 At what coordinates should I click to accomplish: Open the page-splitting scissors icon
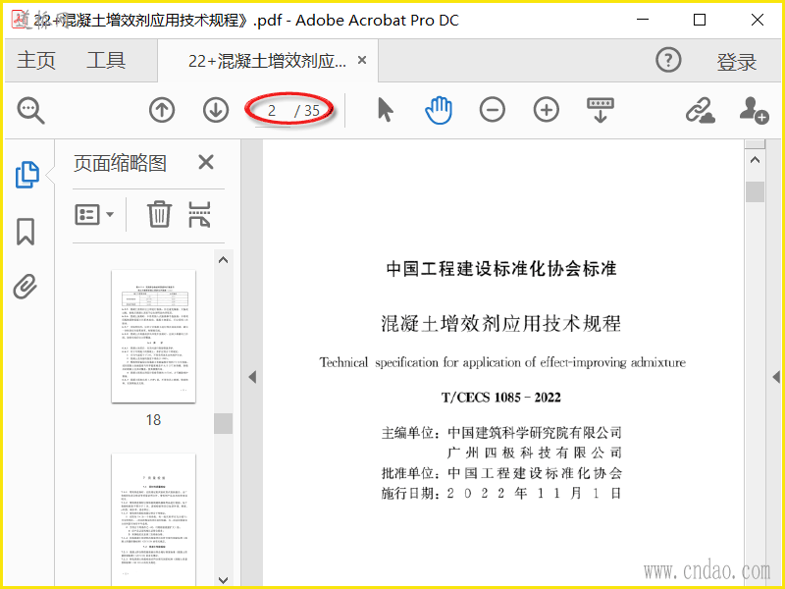coord(199,214)
